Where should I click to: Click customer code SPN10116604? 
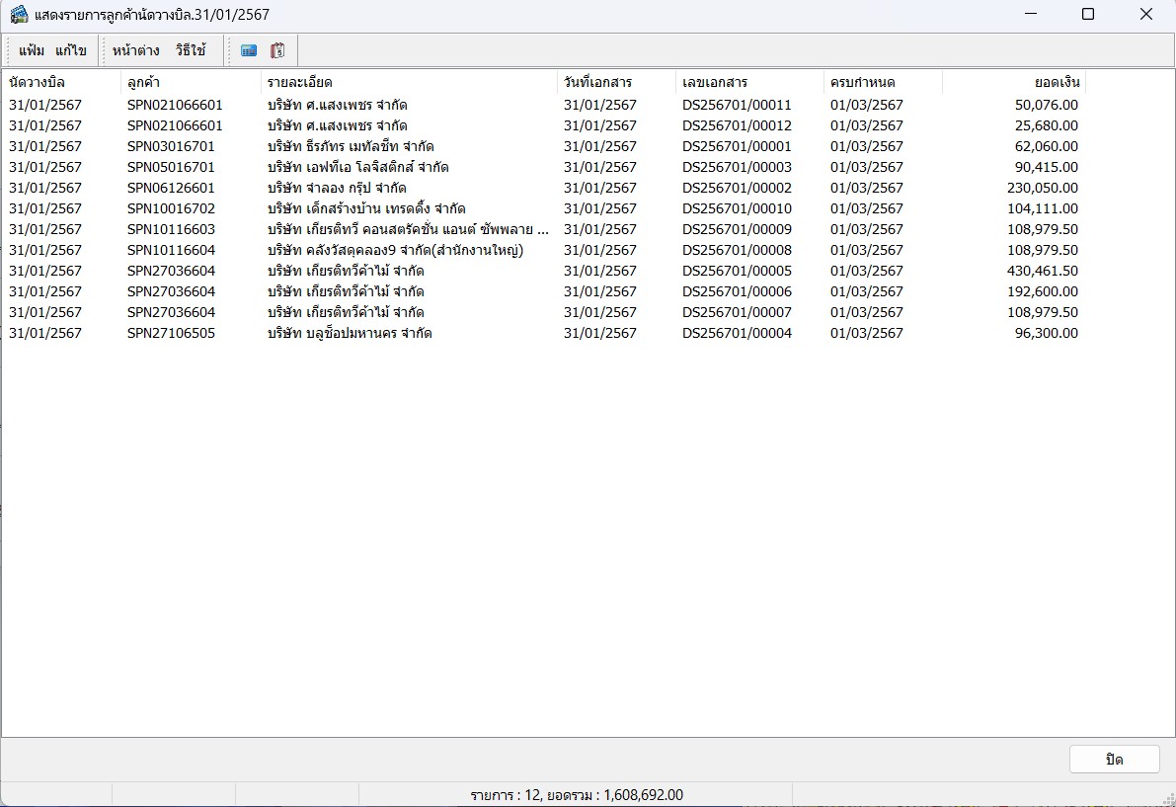point(171,250)
